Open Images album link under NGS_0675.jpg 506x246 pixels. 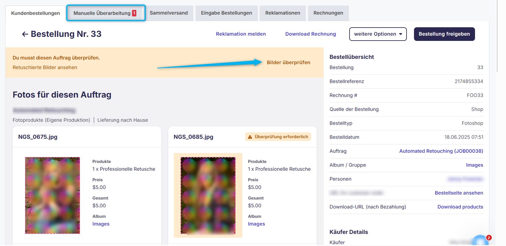click(101, 224)
